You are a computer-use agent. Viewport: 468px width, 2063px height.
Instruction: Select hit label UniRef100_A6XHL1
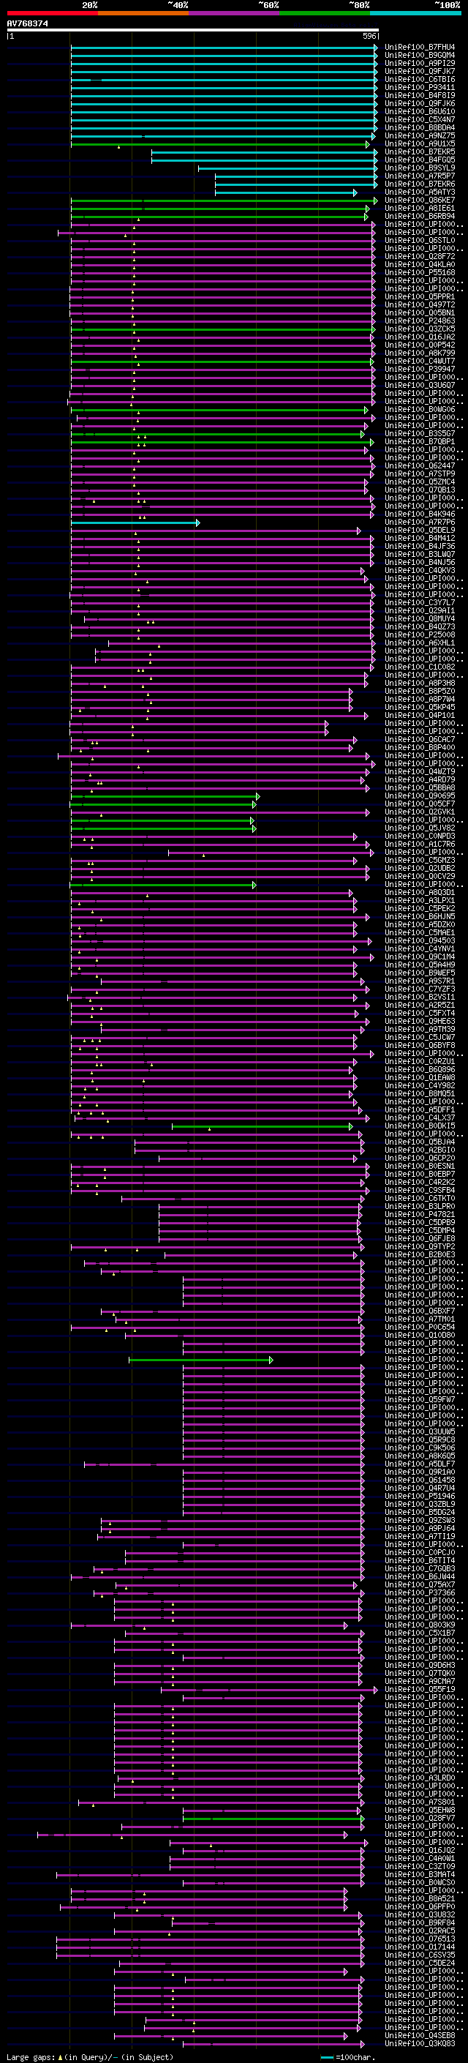(x=420, y=643)
